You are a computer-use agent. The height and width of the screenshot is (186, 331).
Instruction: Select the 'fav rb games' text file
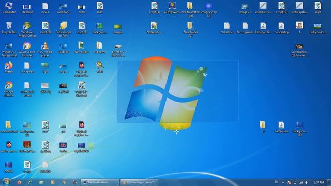tap(245, 27)
